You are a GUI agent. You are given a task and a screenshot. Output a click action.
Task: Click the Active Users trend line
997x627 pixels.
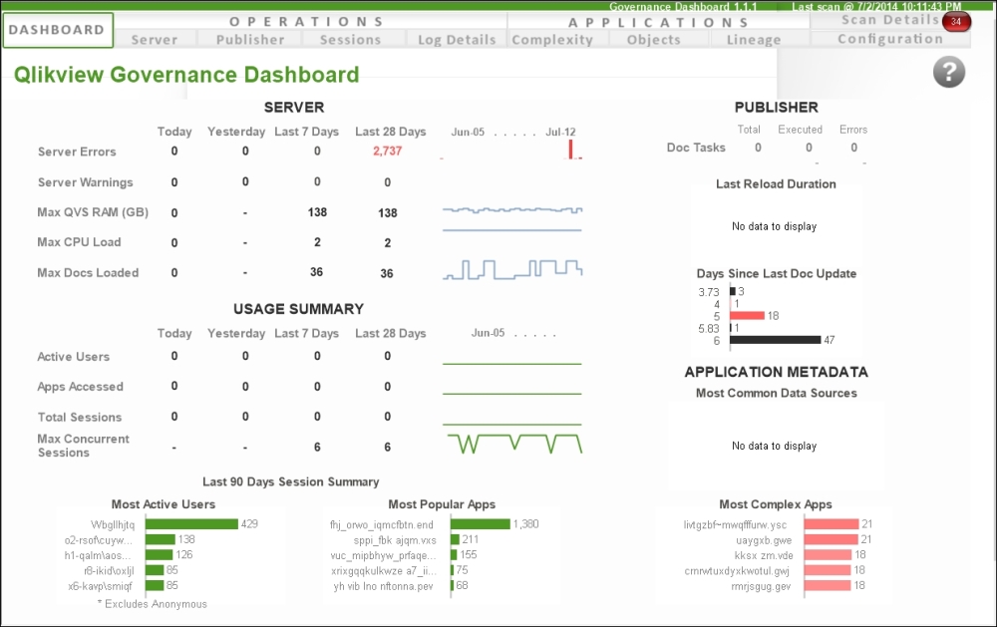coord(511,364)
